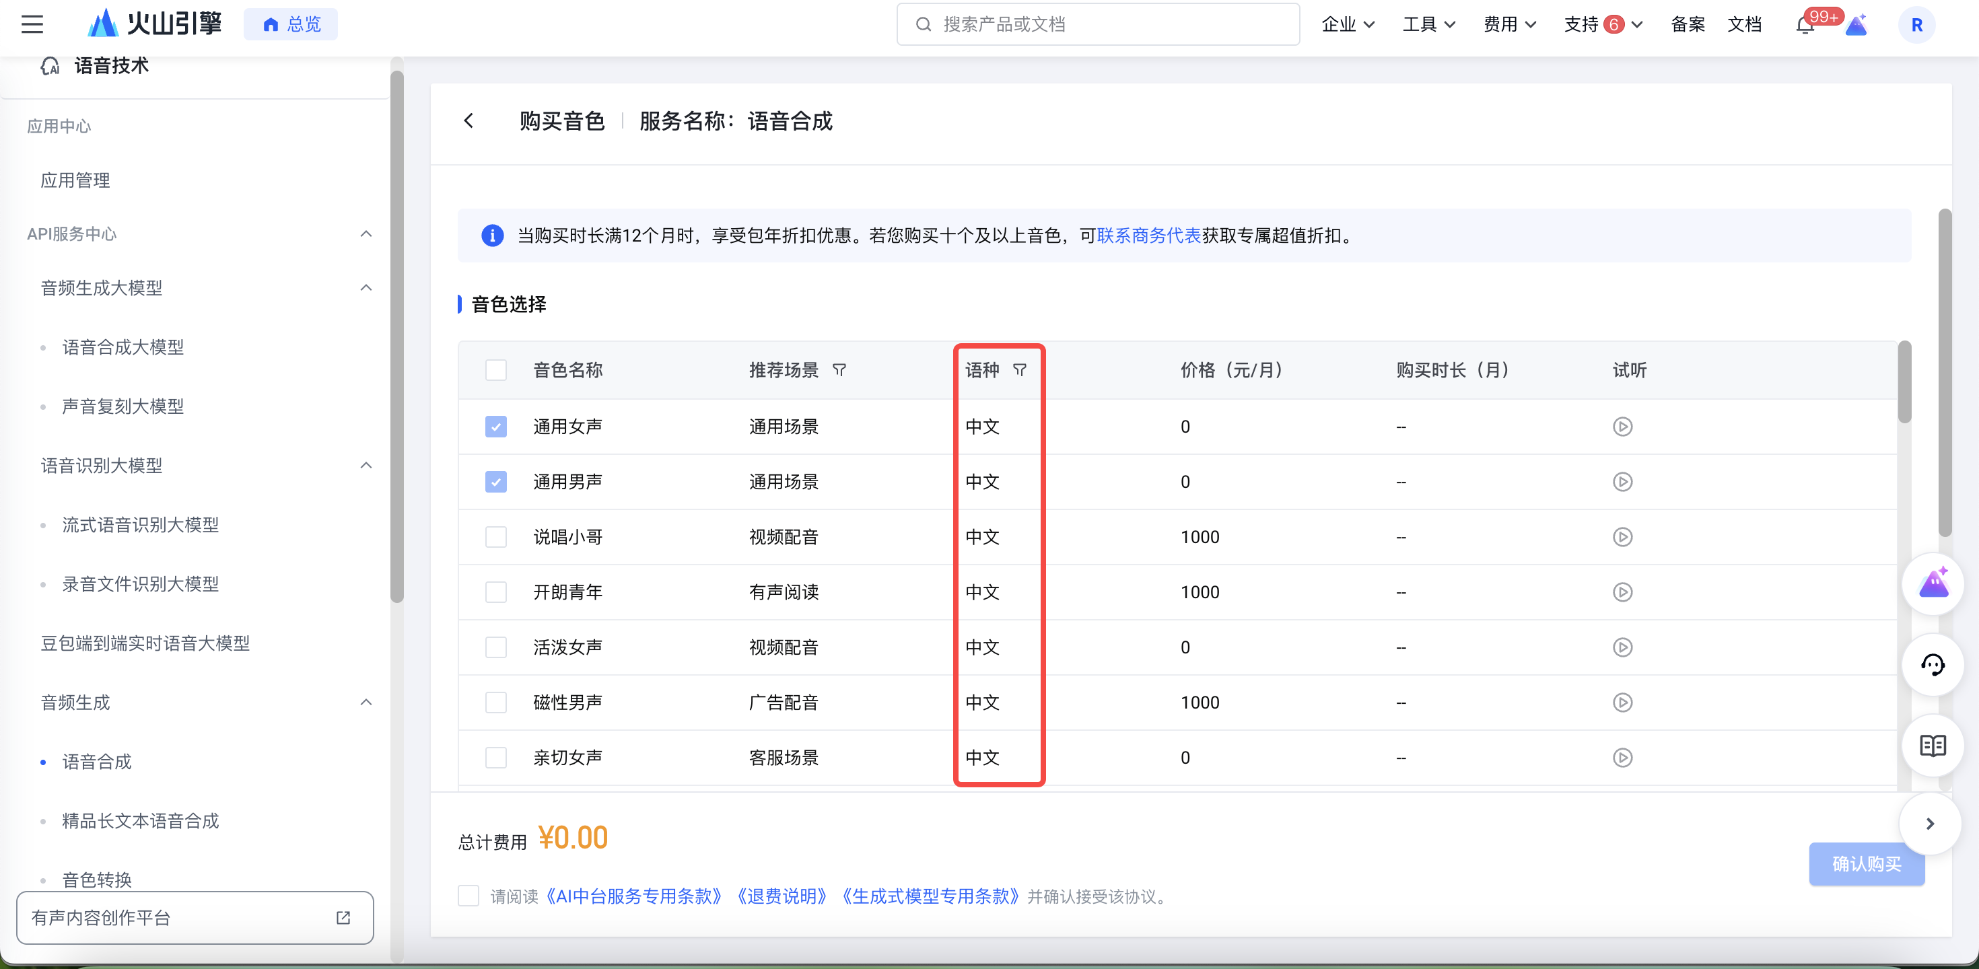1979x969 pixels.
Task: Check the 磁性男声 checkbox
Action: 496,703
